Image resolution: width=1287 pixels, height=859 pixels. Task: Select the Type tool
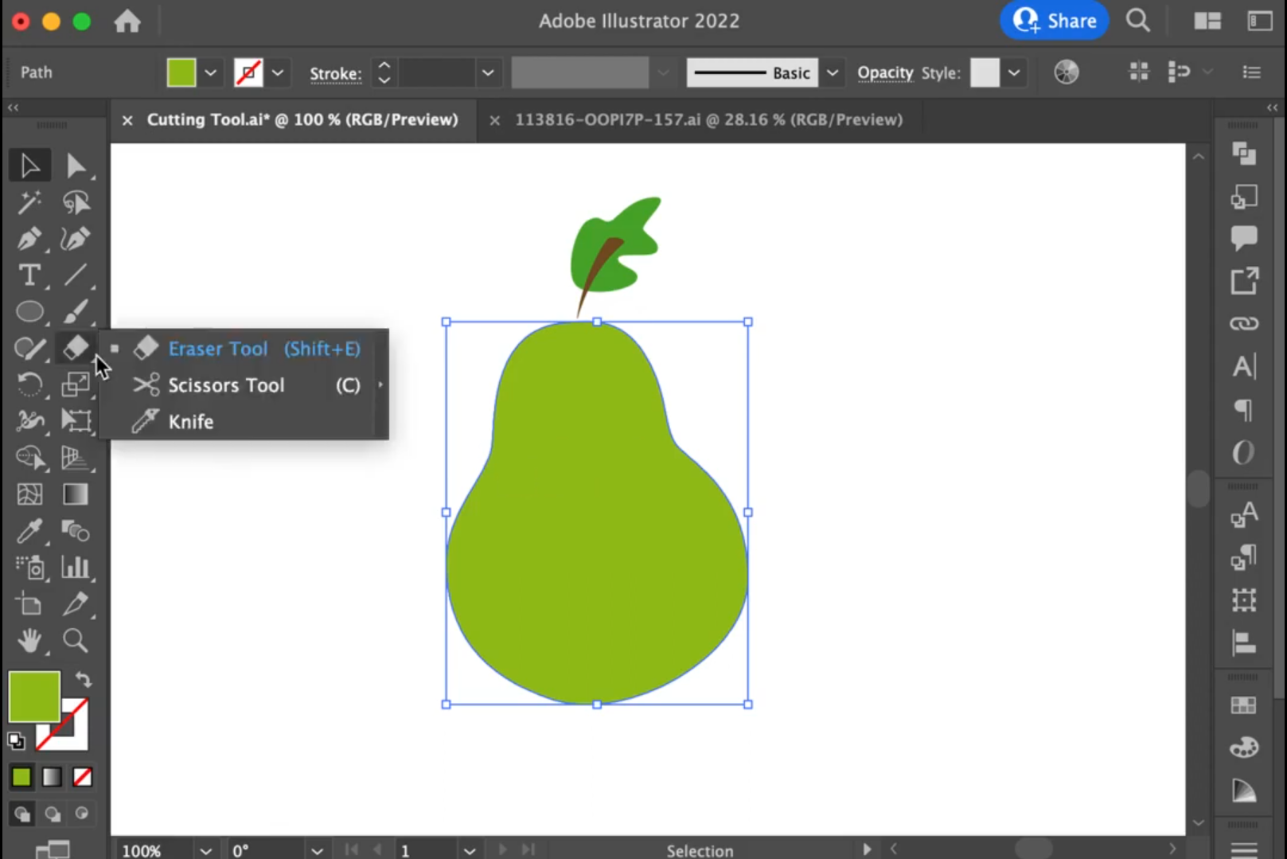(x=29, y=275)
